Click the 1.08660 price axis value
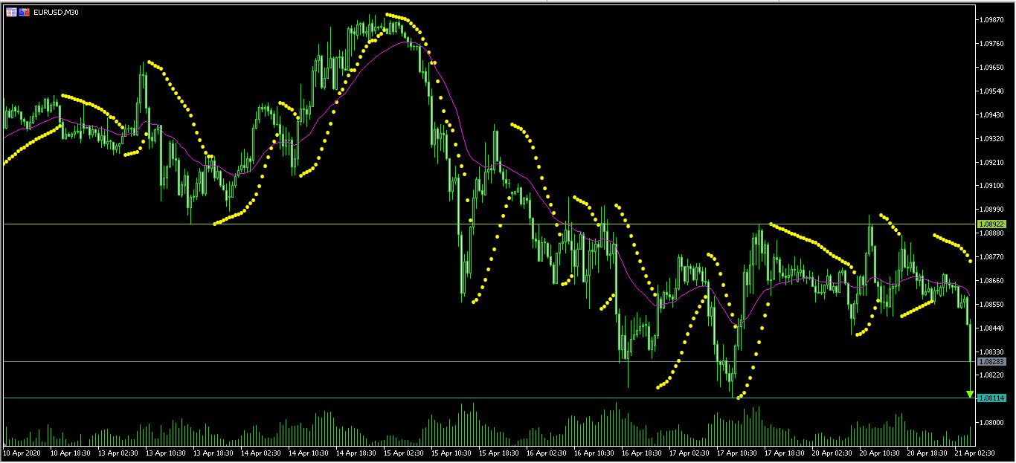This screenshot has height=463, width=1016. (992, 280)
